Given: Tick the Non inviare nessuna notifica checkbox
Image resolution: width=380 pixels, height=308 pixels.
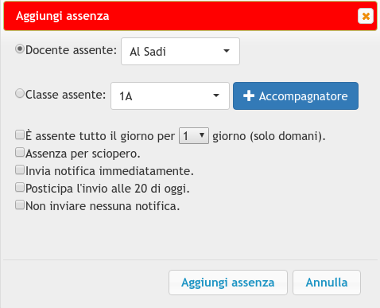Looking at the screenshot, I should pos(20,205).
